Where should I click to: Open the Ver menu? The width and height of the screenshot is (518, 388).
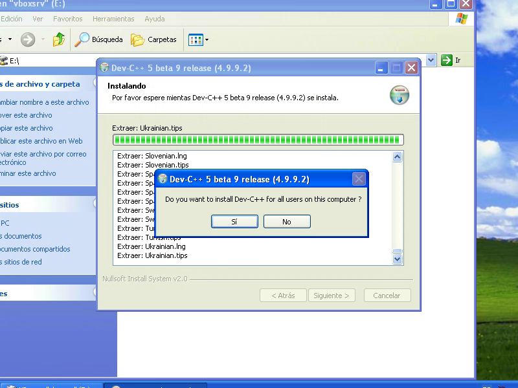click(x=38, y=19)
